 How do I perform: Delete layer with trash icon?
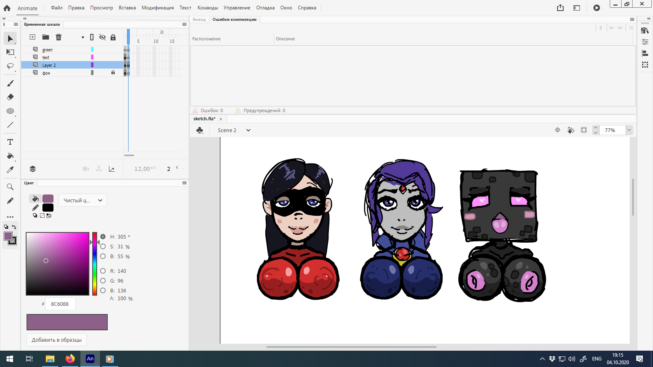coord(59,37)
